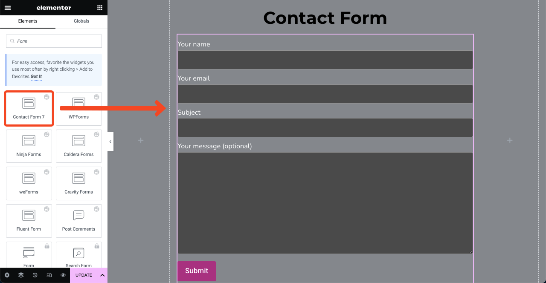Collapse the Elementor side panel
The image size is (546, 283).
coord(110,141)
